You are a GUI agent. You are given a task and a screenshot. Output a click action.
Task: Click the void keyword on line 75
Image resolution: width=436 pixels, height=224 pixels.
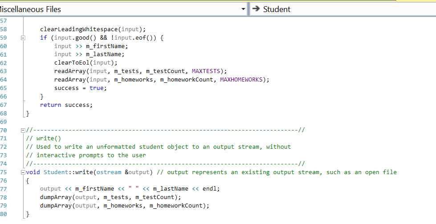[33, 172]
